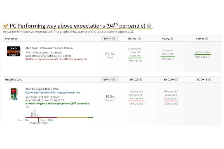224x149 pixels.
Task: Click help icon next to Graphics Card Bench
Action: [x=114, y=80]
